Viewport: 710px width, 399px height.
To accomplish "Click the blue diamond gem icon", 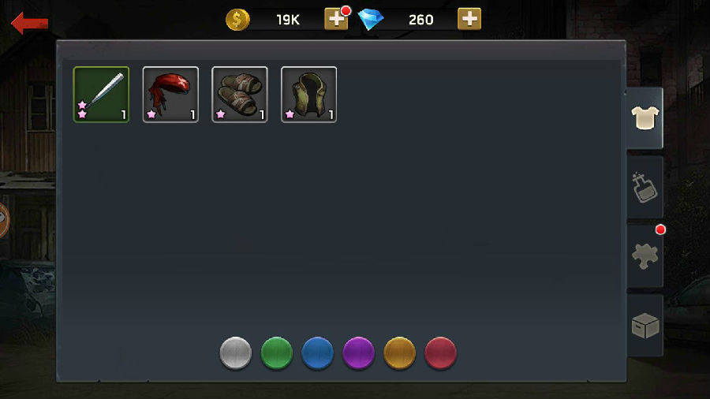I will (371, 20).
